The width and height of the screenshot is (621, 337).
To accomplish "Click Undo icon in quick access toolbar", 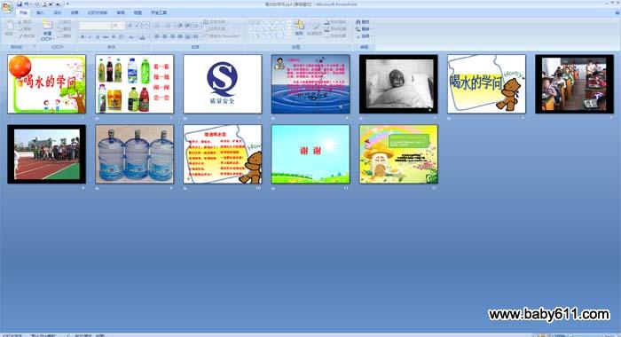I will click(27, 4).
